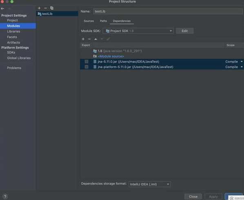Add a new module with plus icon

point(39,8)
